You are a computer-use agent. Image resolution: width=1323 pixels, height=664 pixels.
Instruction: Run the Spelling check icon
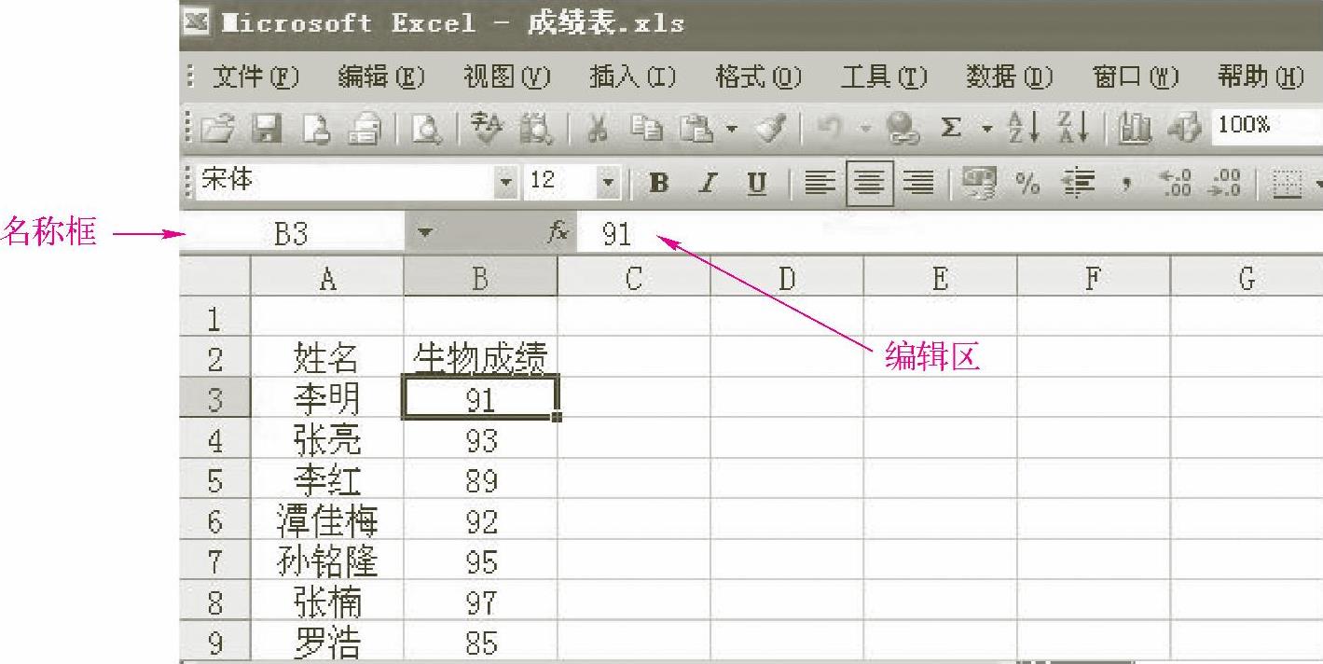(487, 127)
